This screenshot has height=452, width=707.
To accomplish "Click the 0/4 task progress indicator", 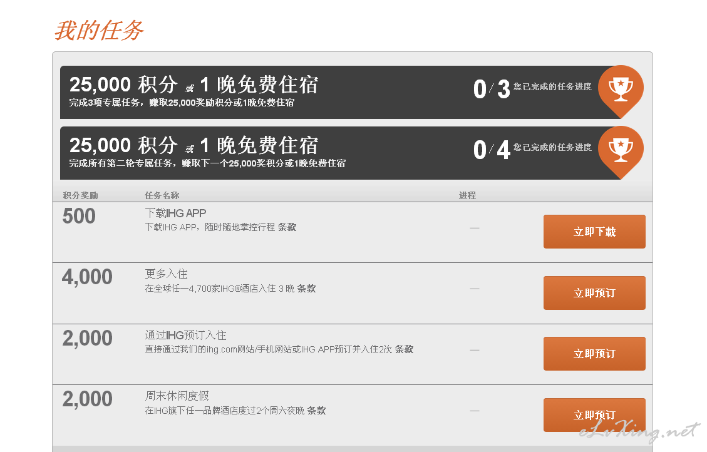I will 492,150.
